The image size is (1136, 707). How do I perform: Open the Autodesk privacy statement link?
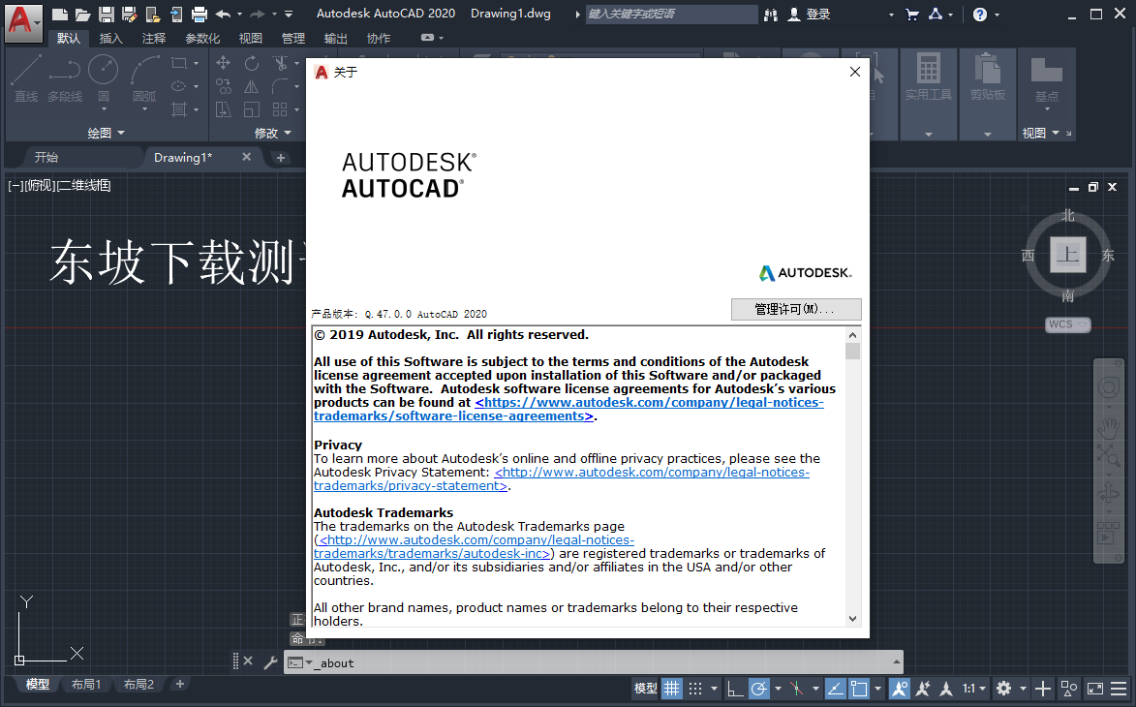click(x=653, y=473)
